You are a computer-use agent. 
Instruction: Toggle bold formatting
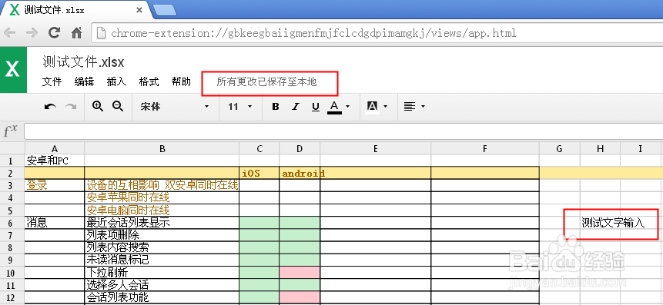click(275, 107)
